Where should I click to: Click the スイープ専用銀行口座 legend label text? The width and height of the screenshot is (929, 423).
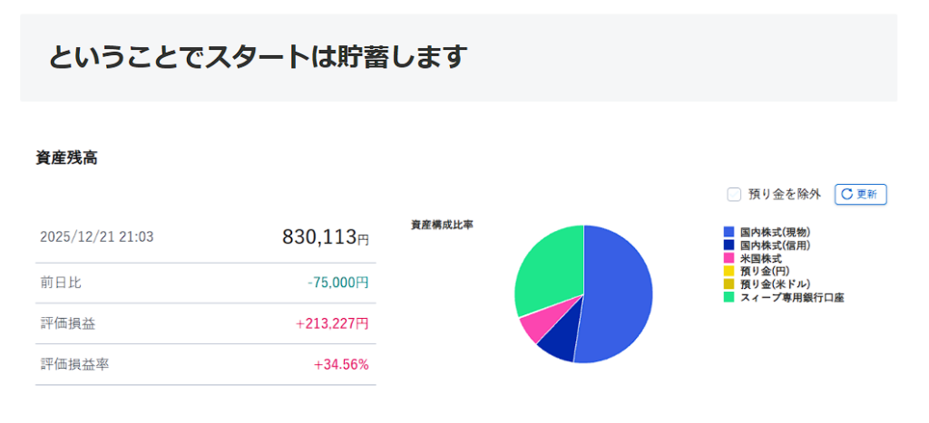coord(791,296)
